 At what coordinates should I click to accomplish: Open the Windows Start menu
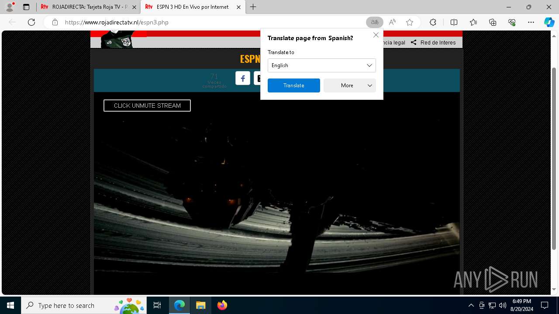10,305
